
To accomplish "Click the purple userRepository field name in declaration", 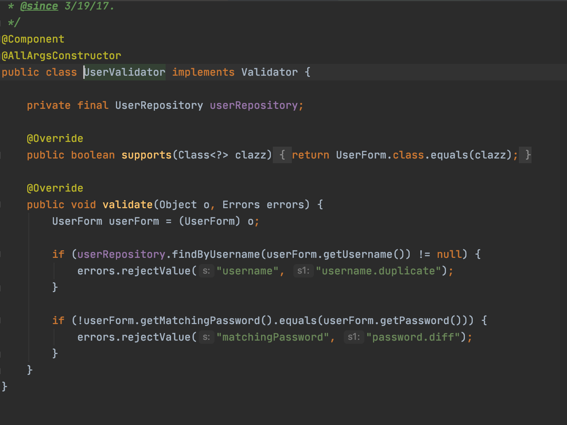I will pyautogui.click(x=254, y=106).
